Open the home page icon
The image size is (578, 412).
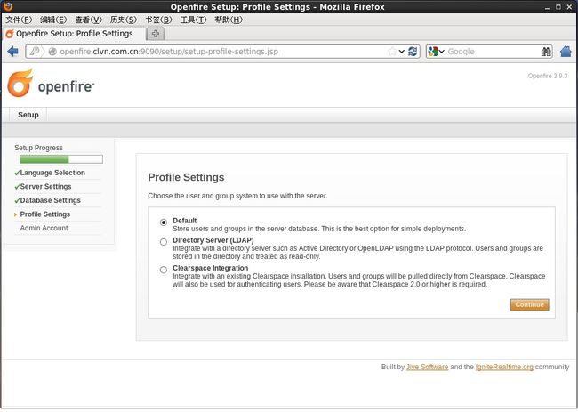pyautogui.click(x=566, y=52)
